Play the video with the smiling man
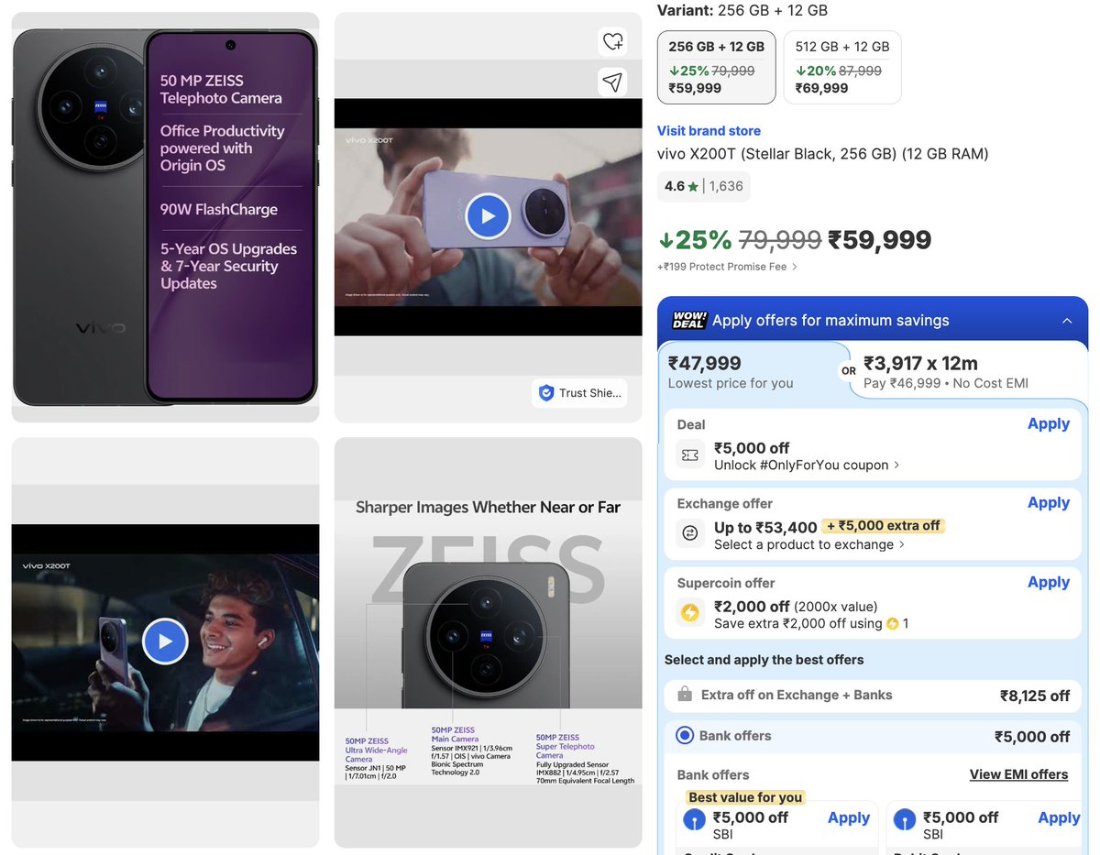Screen dimensions: 1100x855 tap(165, 641)
